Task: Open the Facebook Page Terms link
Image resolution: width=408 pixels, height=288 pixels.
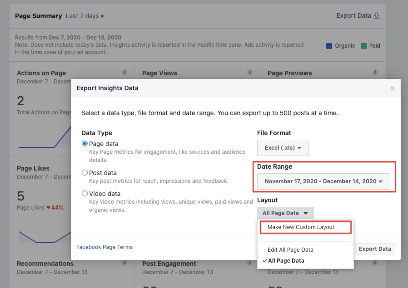Action: (x=104, y=247)
